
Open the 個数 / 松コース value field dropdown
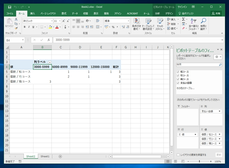[219, 134]
